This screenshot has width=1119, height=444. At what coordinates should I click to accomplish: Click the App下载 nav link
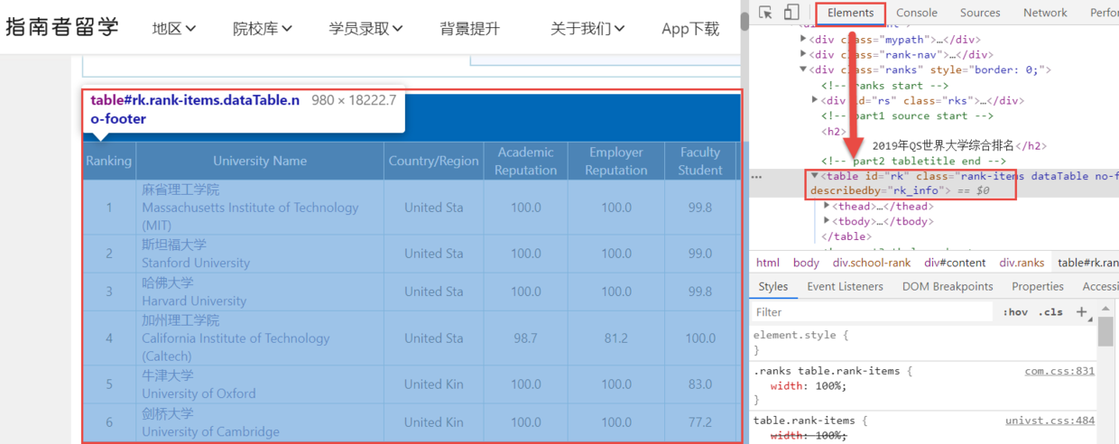point(690,29)
